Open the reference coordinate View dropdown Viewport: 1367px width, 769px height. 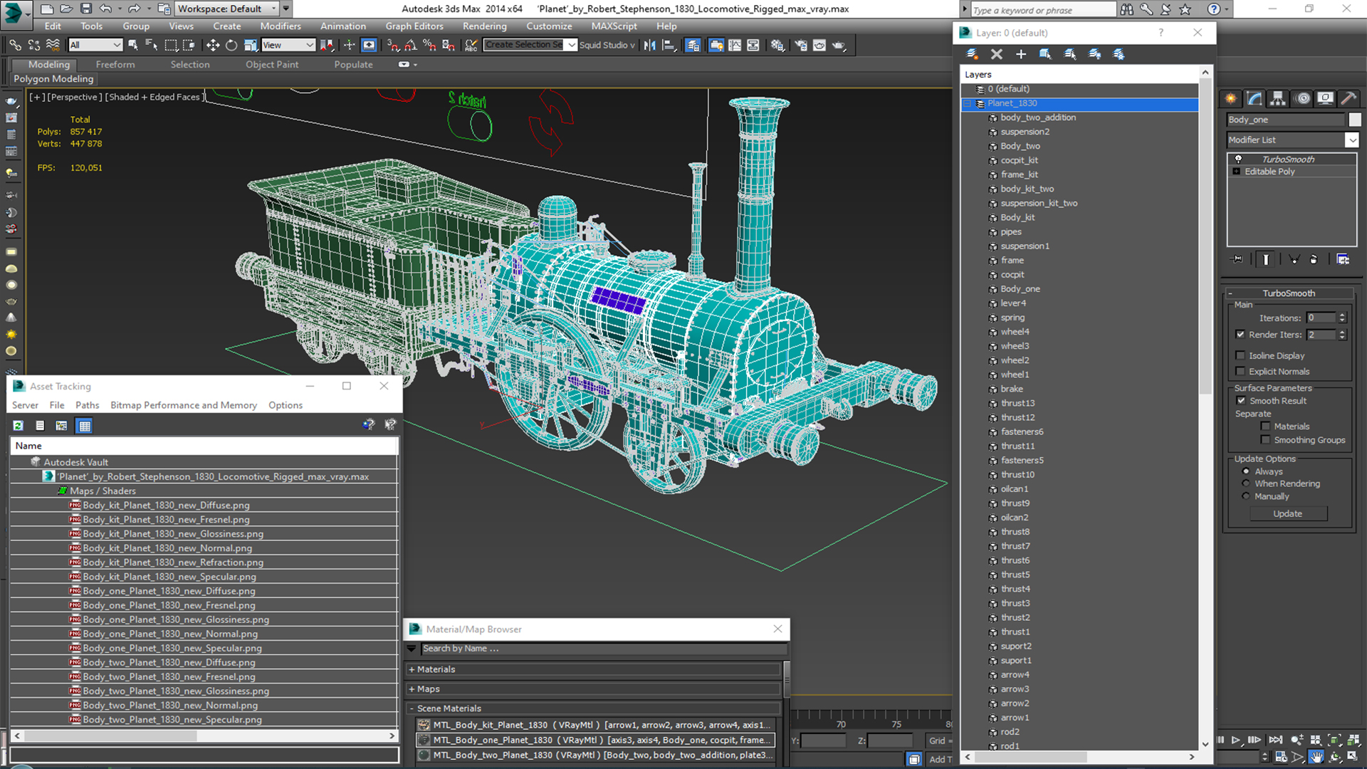(x=288, y=45)
